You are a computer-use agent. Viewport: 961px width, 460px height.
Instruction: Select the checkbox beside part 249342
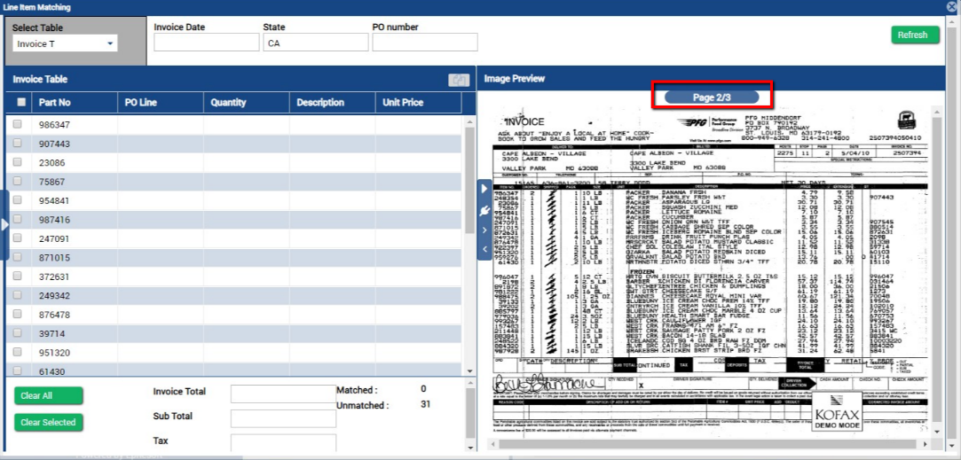[18, 294]
